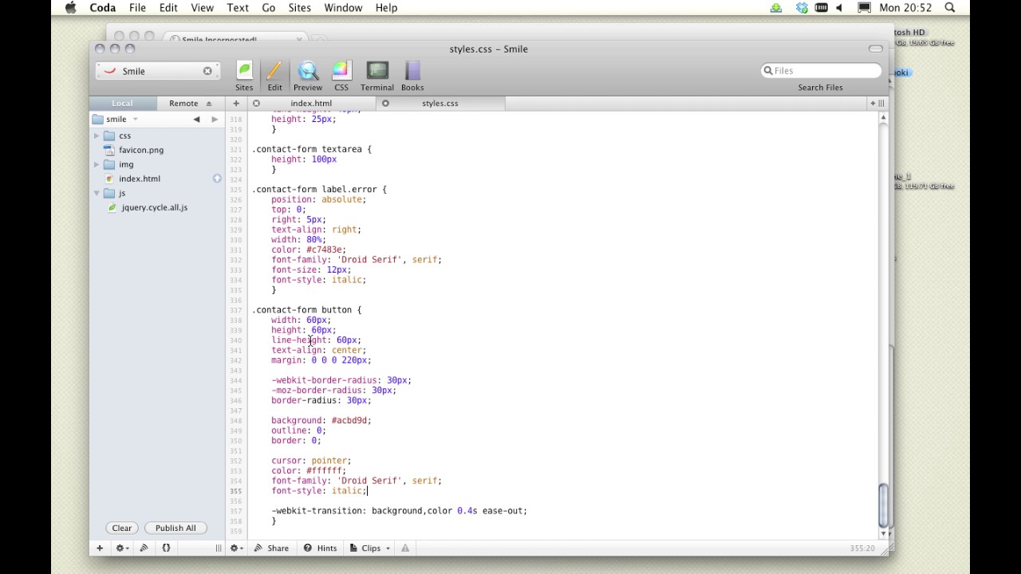Click the Share icon in bottom bar
The image size is (1021, 574).
tap(271, 548)
